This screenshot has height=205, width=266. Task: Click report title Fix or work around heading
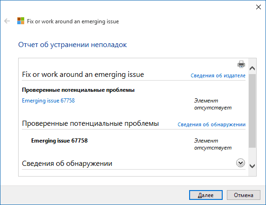(83, 75)
